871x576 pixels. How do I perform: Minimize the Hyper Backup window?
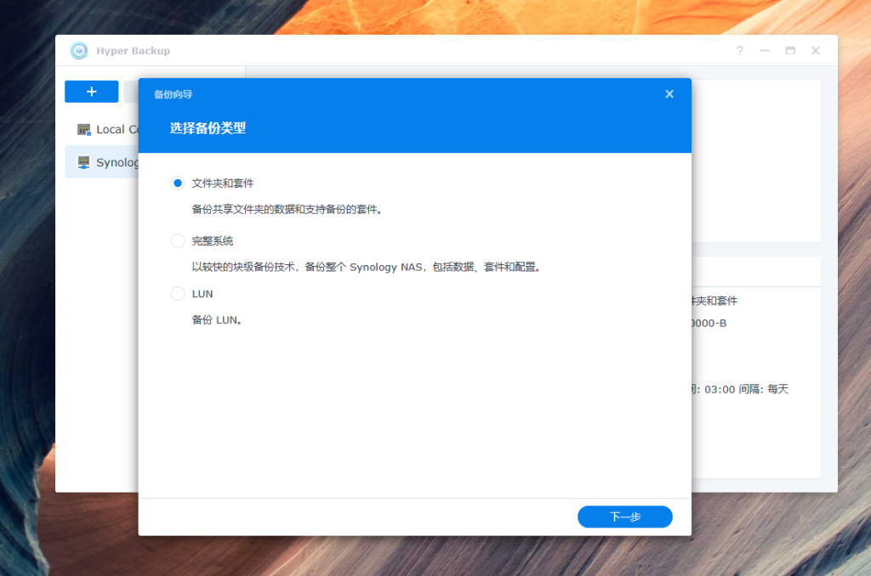(x=765, y=50)
